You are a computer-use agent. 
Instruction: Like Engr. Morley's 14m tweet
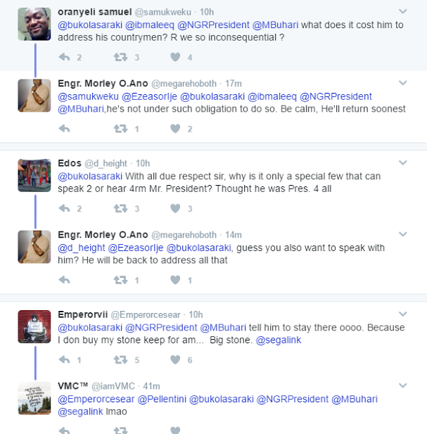[176, 280]
